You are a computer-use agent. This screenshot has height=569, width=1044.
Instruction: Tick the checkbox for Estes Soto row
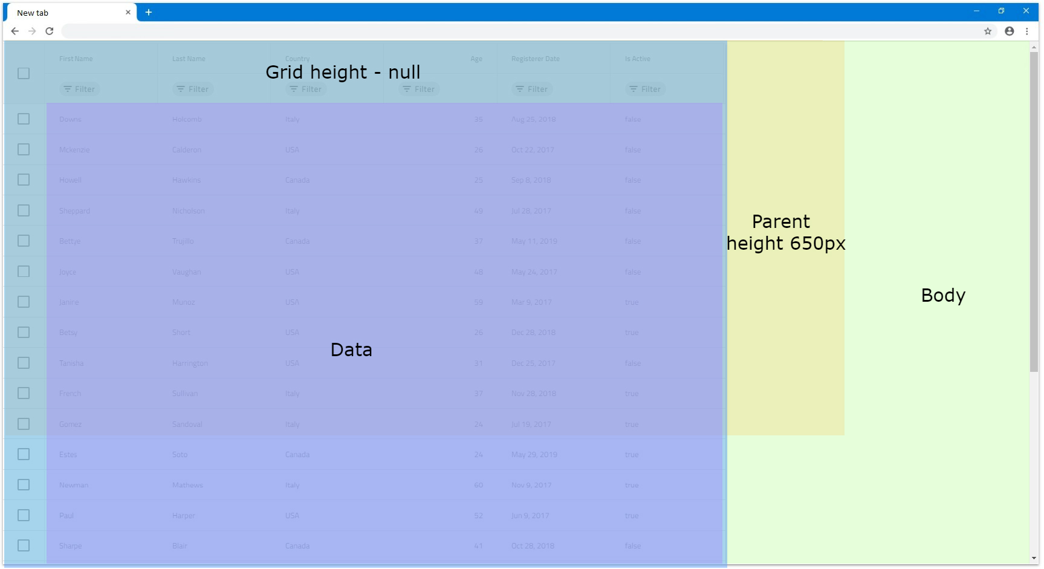pyautogui.click(x=24, y=454)
